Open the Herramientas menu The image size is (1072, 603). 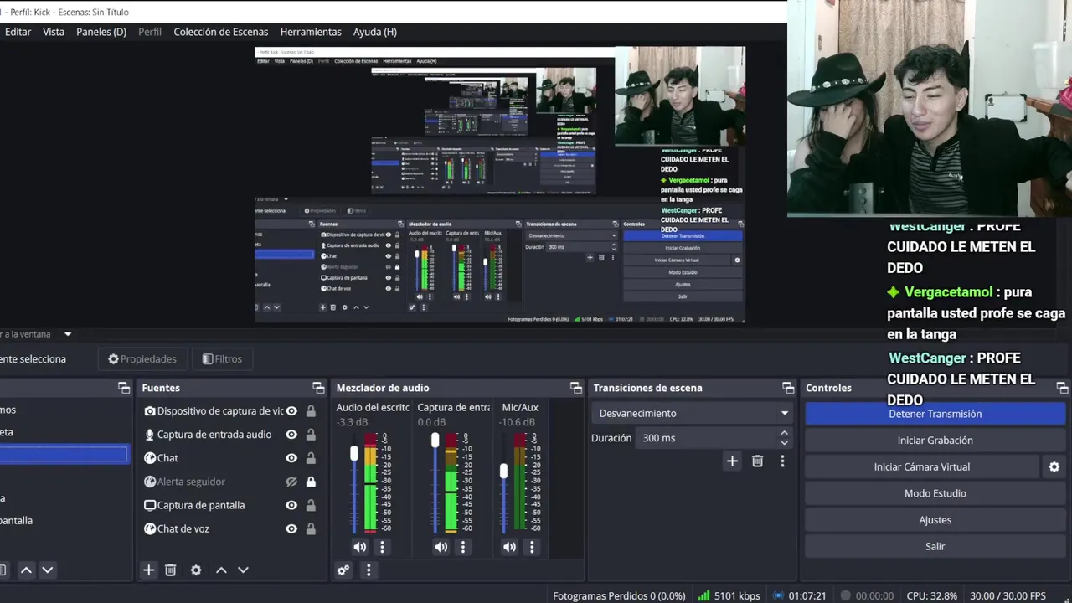click(311, 32)
